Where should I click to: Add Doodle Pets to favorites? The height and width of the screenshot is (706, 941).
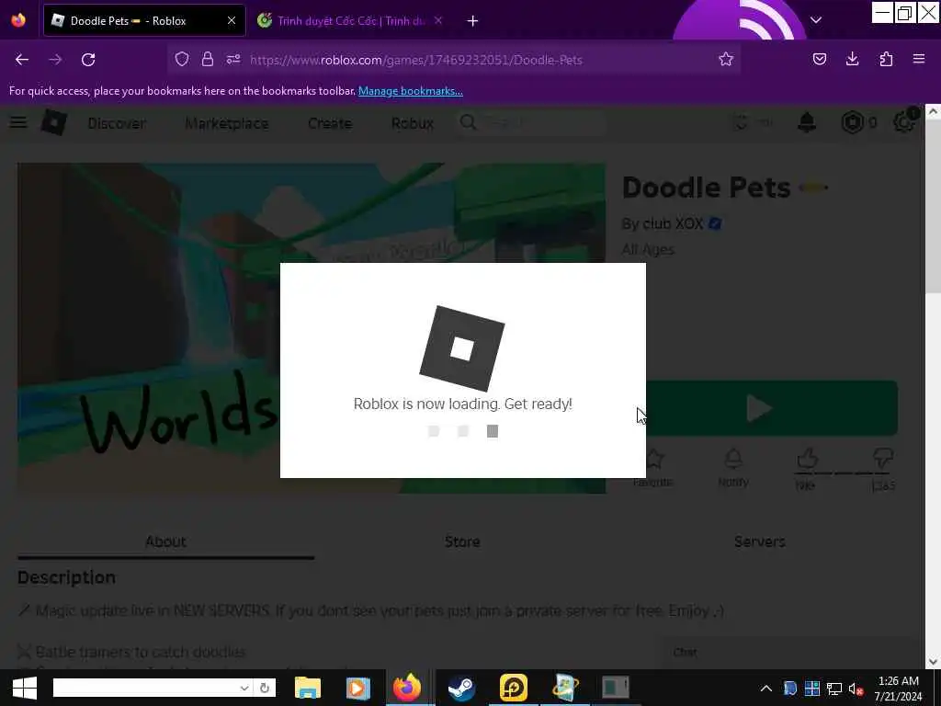653,468
